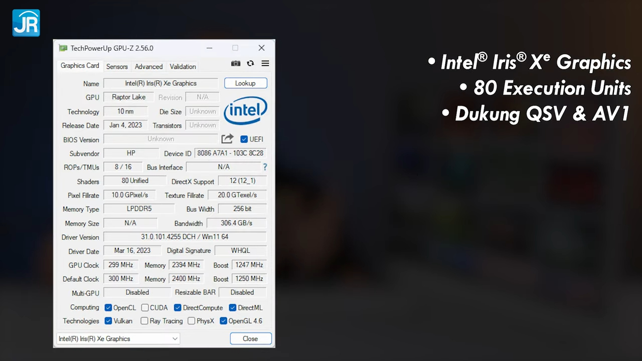Open the hamburger menu icon
642x361 pixels.
pyautogui.click(x=265, y=63)
